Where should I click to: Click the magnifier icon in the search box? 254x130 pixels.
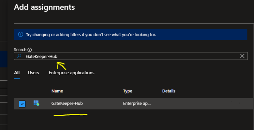19,56
